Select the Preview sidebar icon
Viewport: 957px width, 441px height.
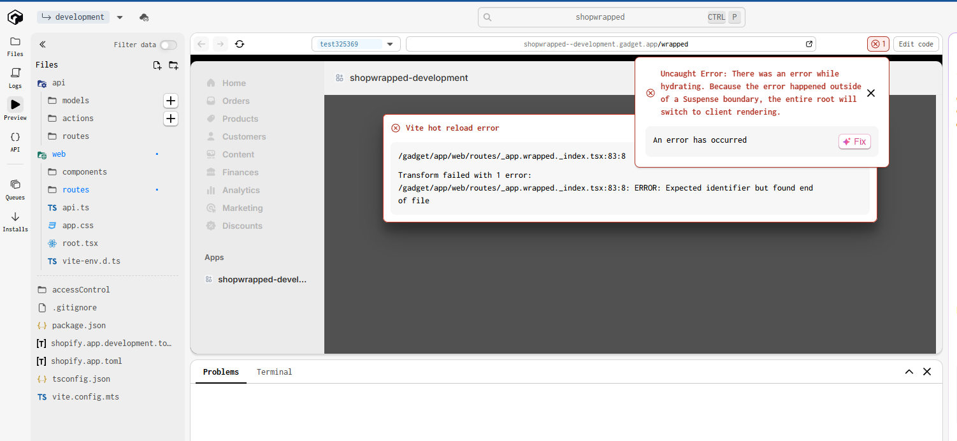click(15, 109)
